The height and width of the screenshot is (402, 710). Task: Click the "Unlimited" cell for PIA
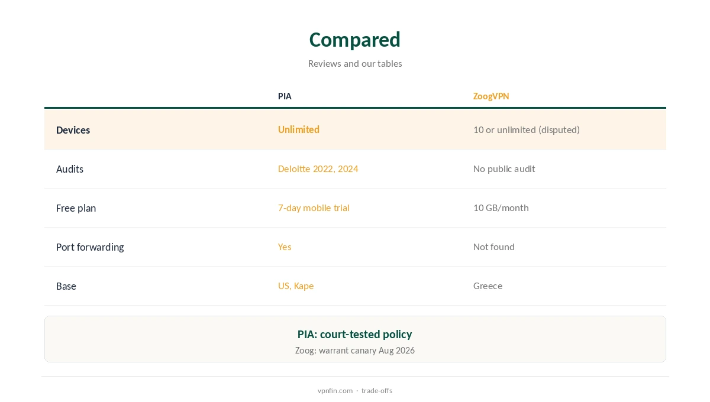(x=299, y=129)
